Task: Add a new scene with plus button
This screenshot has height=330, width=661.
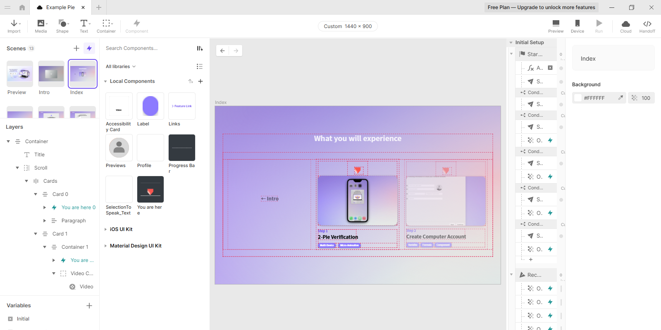Action: [76, 48]
